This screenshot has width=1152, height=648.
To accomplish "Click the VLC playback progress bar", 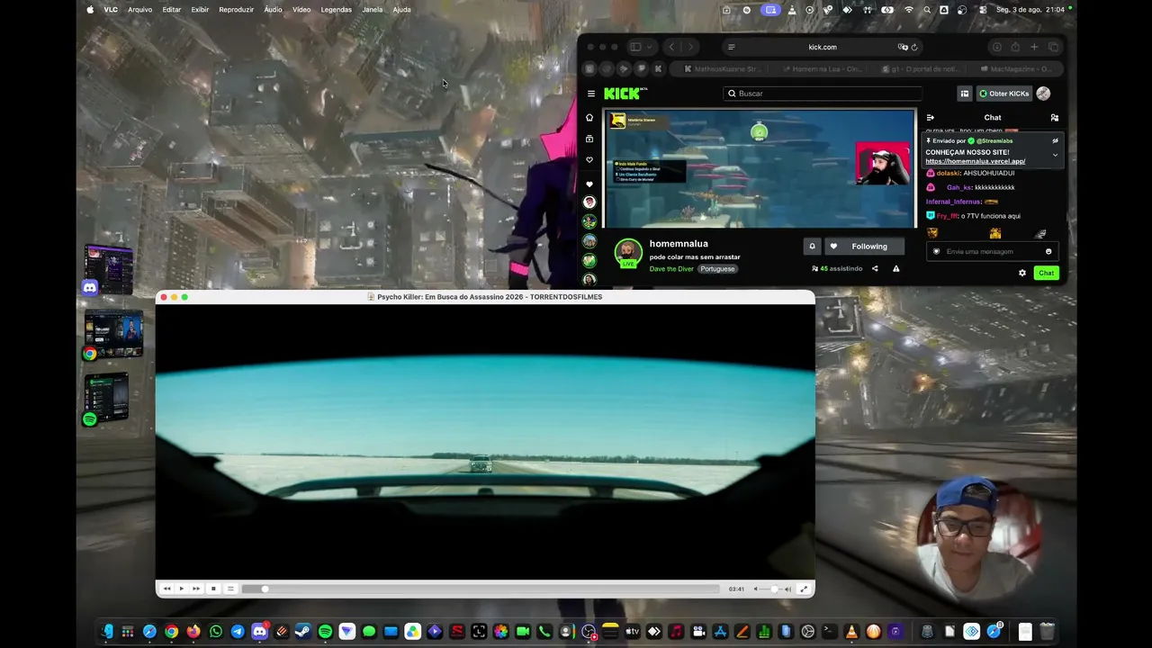I will pos(481,589).
